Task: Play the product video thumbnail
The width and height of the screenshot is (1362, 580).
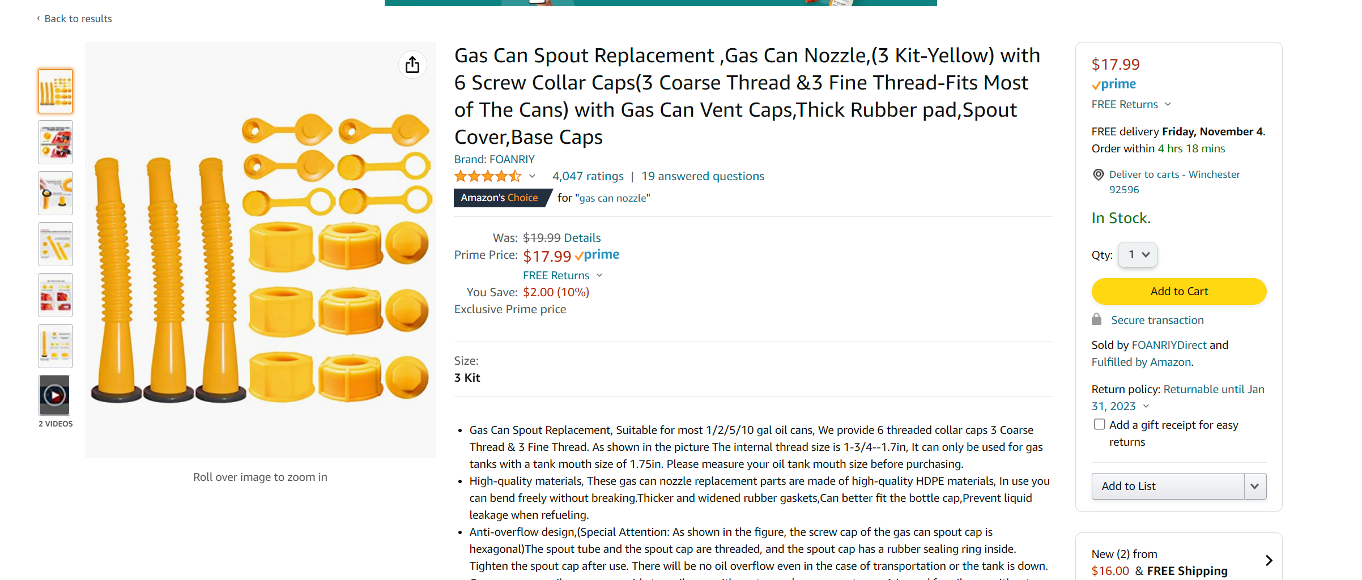Action: pos(55,395)
